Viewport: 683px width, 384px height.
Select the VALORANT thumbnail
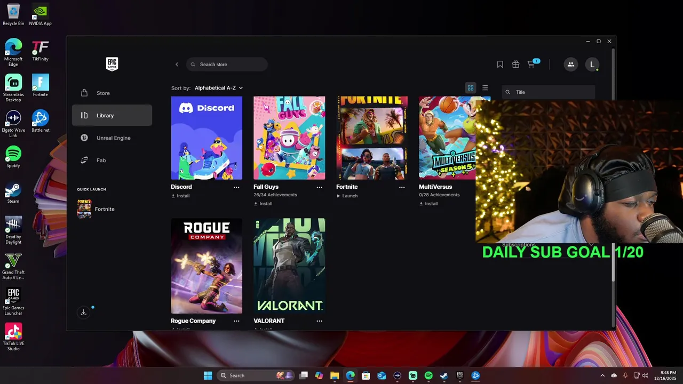(x=289, y=266)
